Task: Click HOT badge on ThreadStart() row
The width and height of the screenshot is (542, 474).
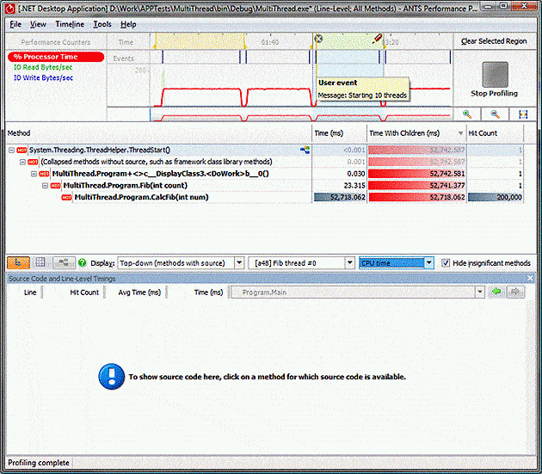Action: [x=22, y=150]
